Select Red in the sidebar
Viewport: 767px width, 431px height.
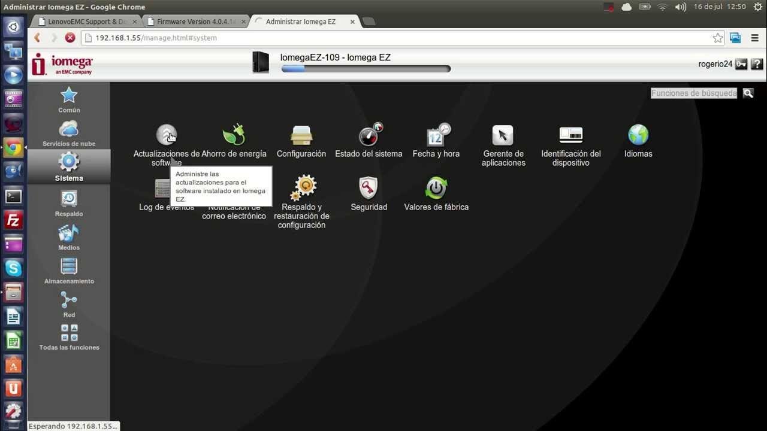(x=69, y=304)
